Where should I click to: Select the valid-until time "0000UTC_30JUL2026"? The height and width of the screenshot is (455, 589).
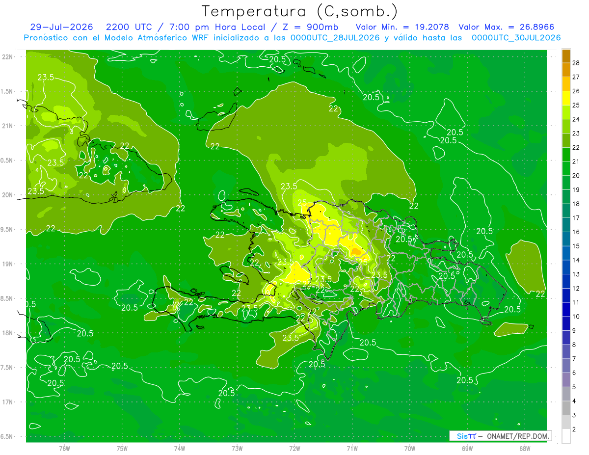516,38
